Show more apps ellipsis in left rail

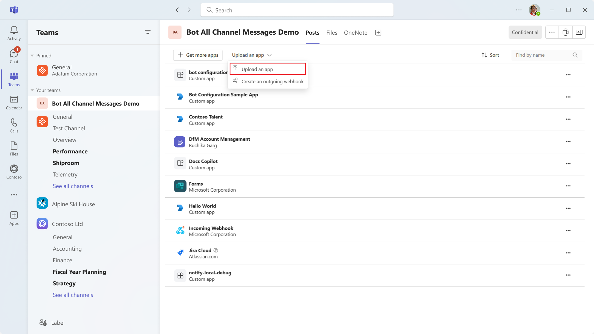click(14, 195)
